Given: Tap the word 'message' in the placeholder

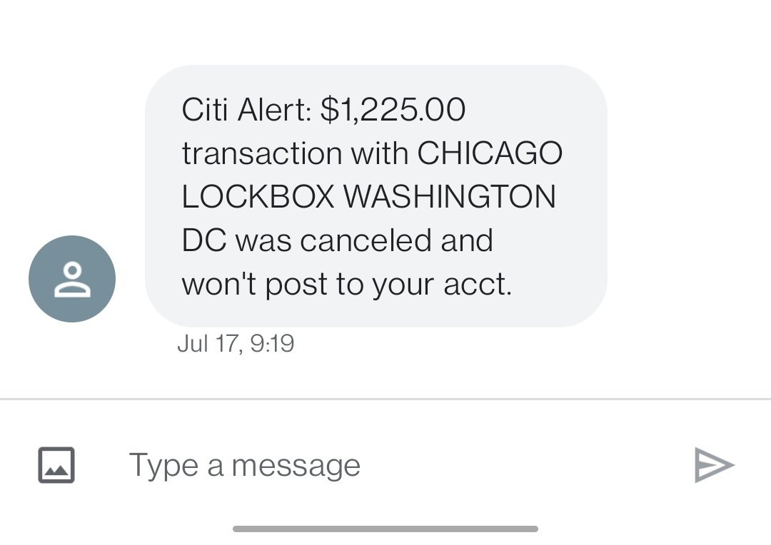Looking at the screenshot, I should point(296,466).
